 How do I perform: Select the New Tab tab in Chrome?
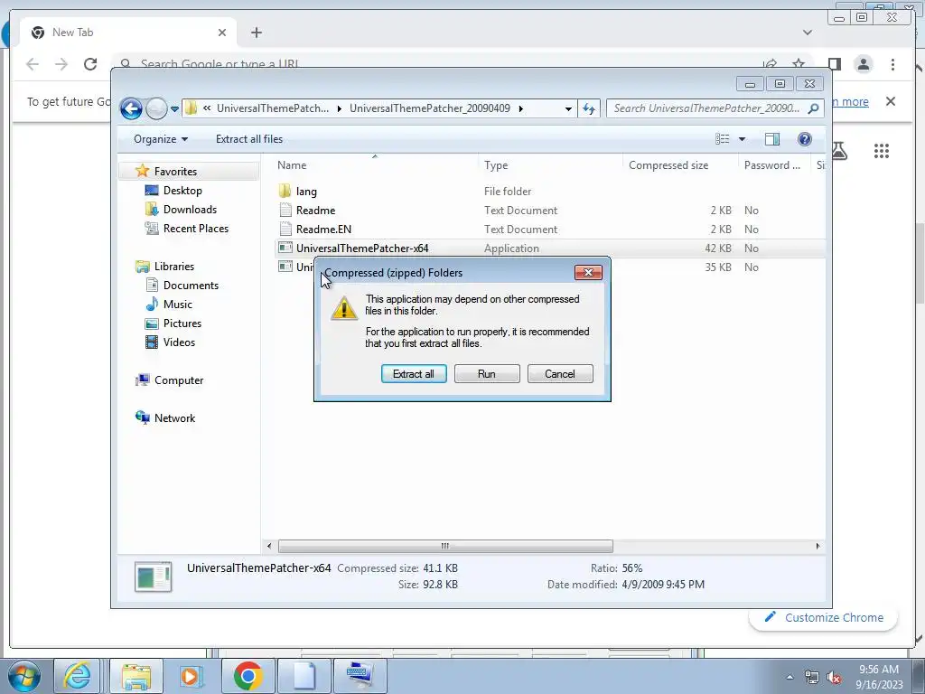pyautogui.click(x=126, y=33)
